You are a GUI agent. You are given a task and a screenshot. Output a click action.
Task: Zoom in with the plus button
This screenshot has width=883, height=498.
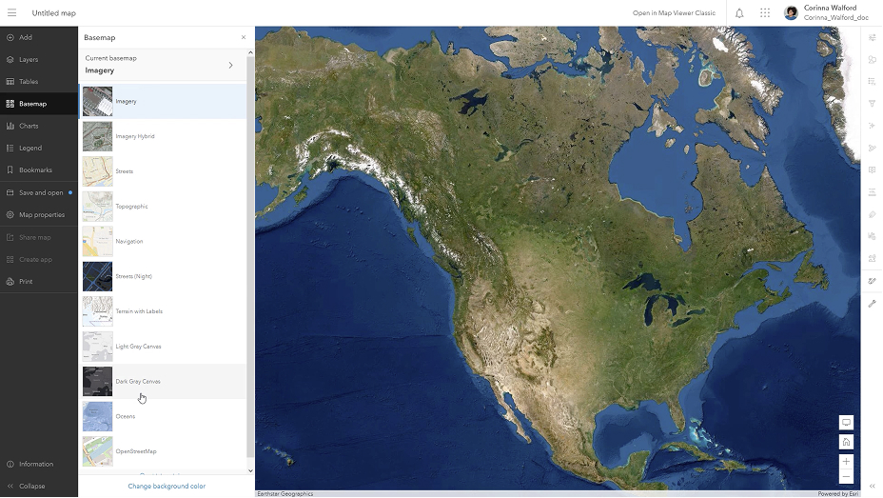tap(846, 462)
